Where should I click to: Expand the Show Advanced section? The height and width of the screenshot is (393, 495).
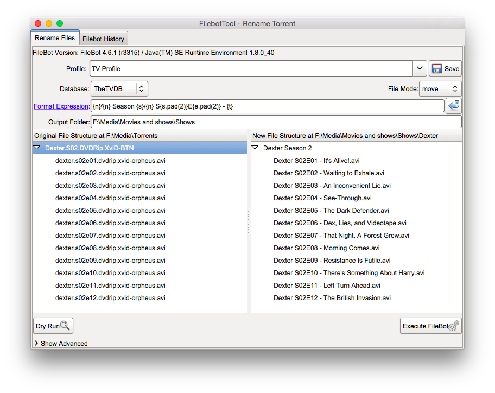click(61, 344)
